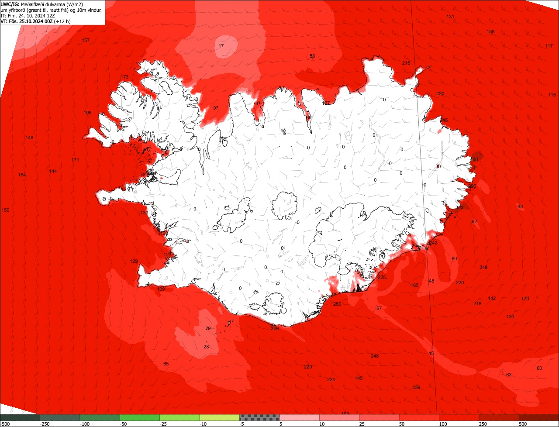Image resolution: width=559 pixels, height=427 pixels.
Task: Click the map value 63 in the southeast corner
Action: click(x=509, y=375)
